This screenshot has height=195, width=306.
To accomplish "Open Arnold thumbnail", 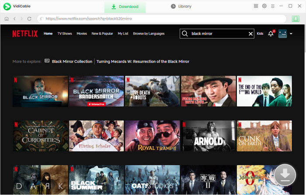I will pos(209,136).
